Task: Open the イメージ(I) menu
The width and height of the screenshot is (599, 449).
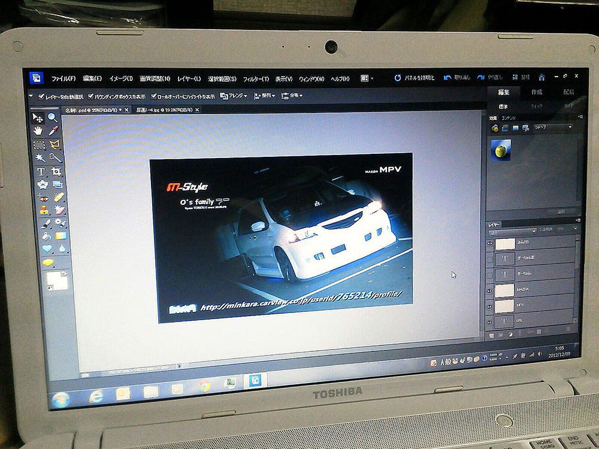Action: 121,78
